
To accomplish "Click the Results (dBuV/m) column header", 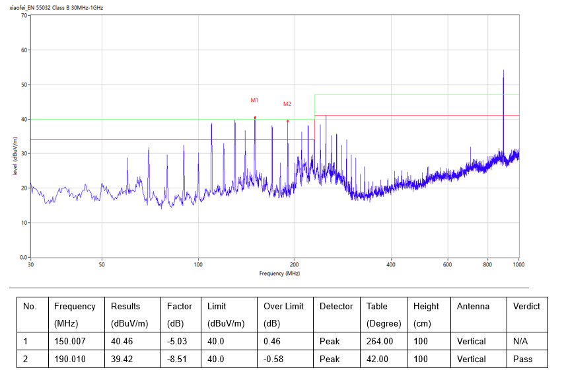I will click(x=133, y=315).
